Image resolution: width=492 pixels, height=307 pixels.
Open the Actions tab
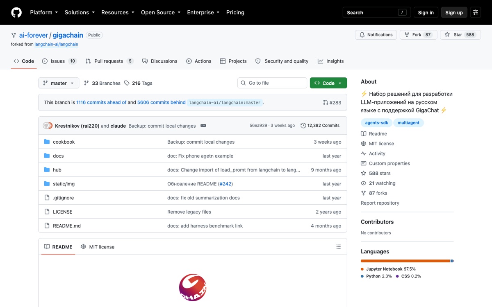pyautogui.click(x=199, y=61)
